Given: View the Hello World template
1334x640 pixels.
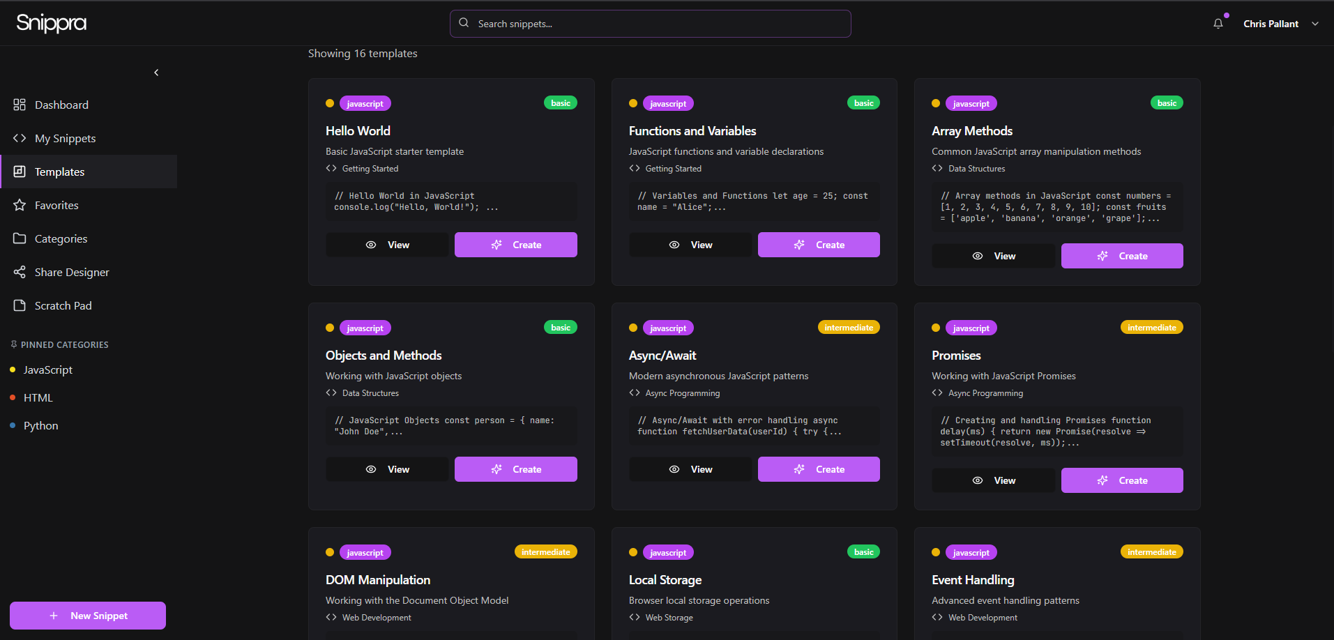Looking at the screenshot, I should pos(387,245).
